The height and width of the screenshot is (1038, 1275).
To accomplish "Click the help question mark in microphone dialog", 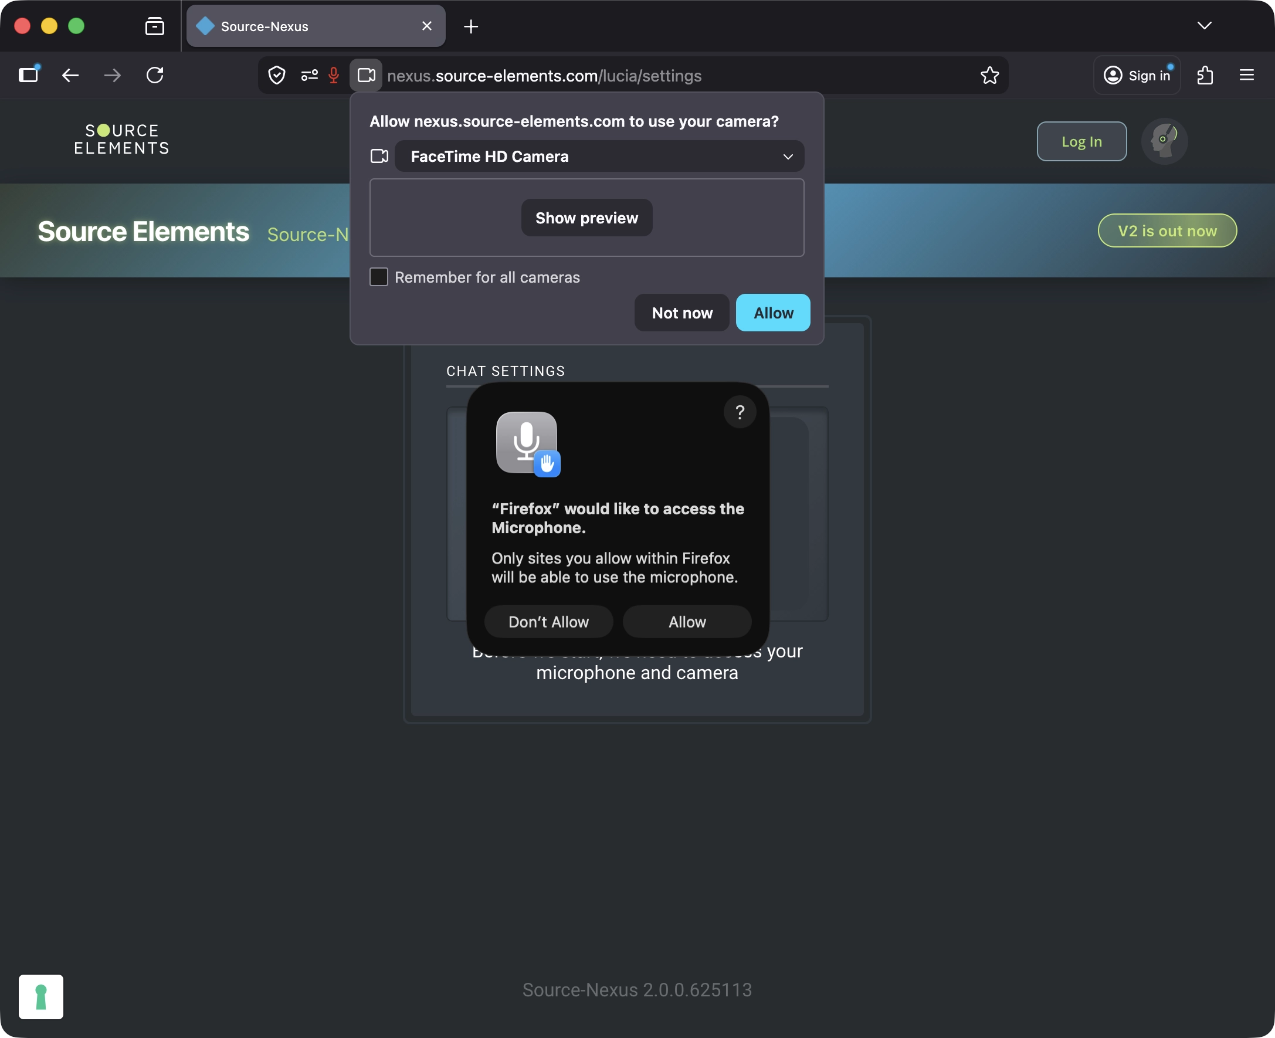I will click(740, 412).
